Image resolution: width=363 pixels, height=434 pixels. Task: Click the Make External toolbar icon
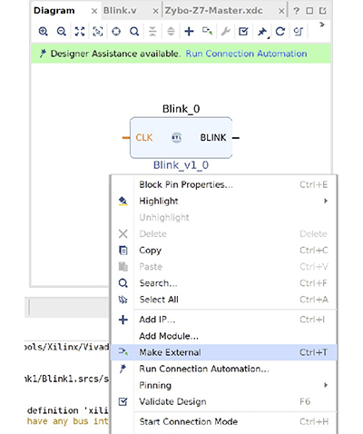207,31
